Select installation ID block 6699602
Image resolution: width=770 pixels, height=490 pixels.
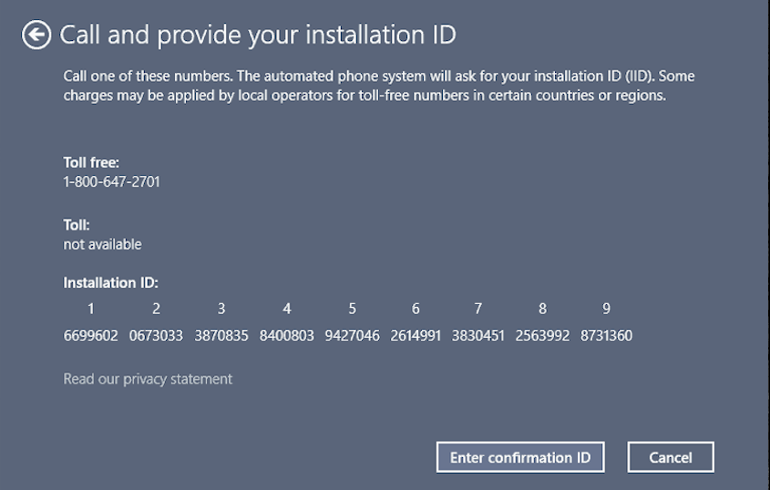(91, 335)
